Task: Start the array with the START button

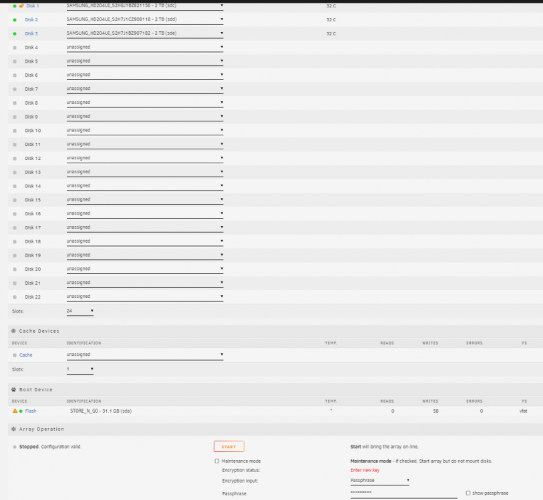Action: (x=229, y=447)
